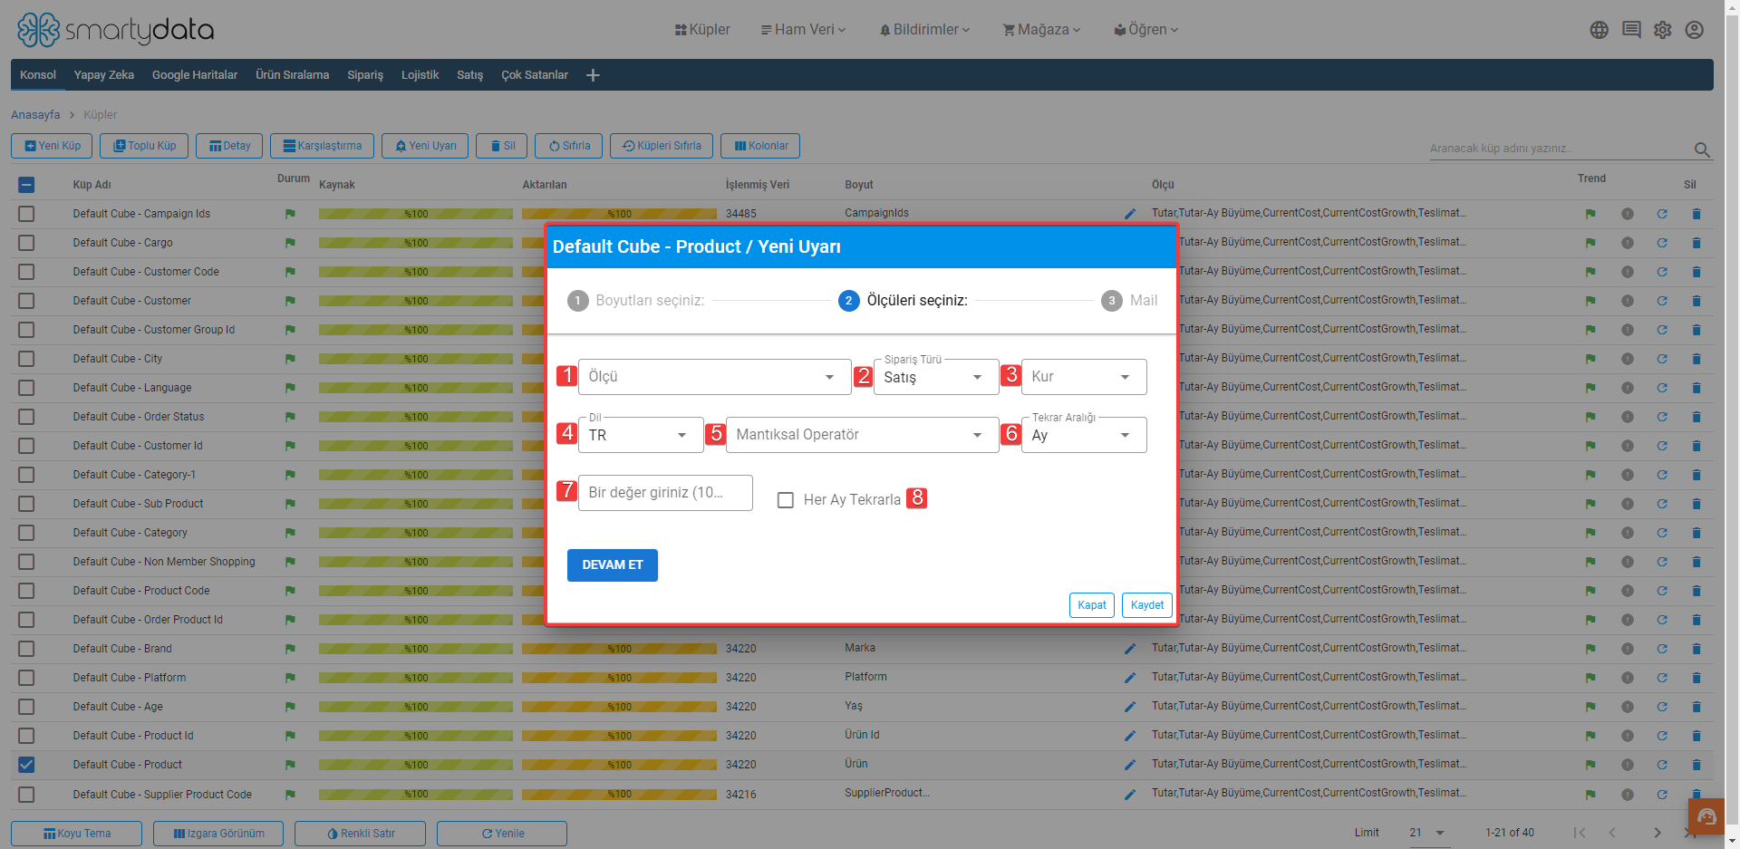Go to previous page of cubes
This screenshot has height=849, width=1740.
(1612, 833)
